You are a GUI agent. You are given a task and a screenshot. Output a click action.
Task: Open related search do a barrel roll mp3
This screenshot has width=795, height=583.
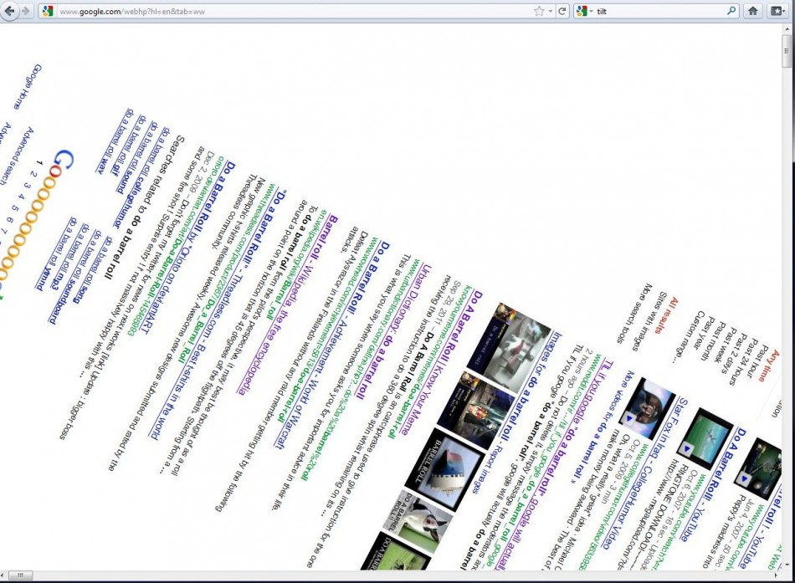(x=70, y=257)
